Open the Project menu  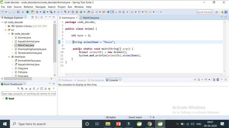pos(62,7)
